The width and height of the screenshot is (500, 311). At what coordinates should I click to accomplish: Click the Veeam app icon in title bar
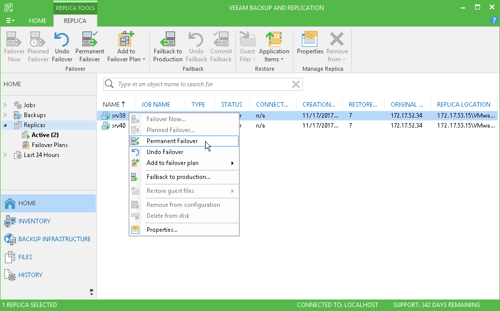click(8, 7)
